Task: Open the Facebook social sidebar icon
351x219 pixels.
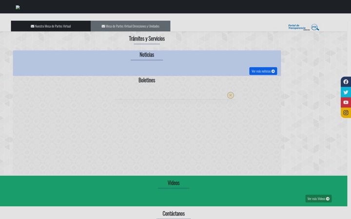Action: pos(346,82)
